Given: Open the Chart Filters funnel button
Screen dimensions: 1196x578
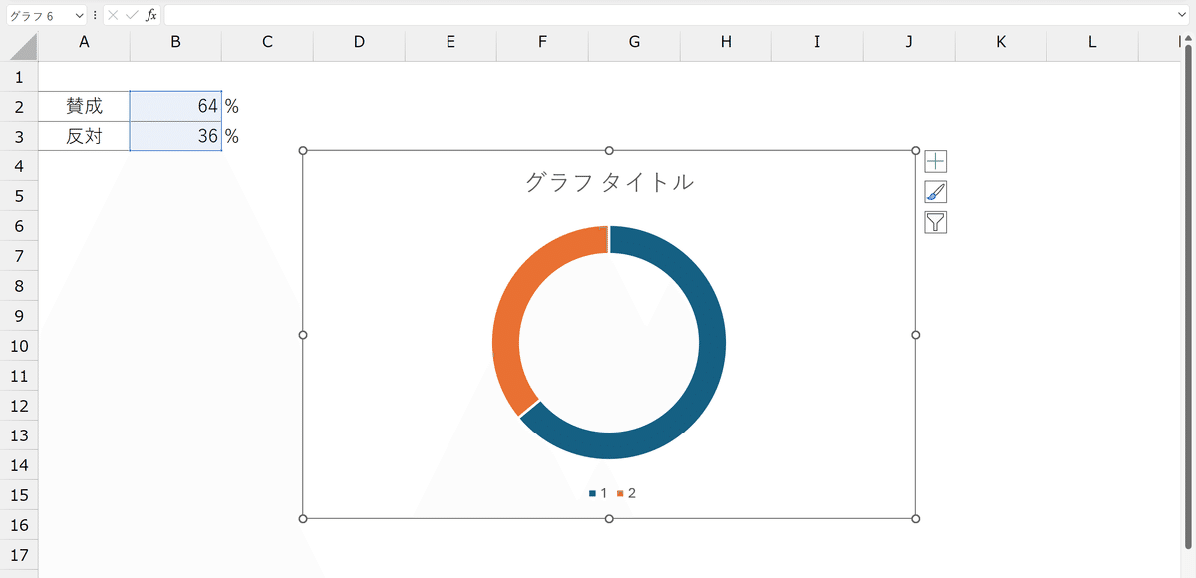Looking at the screenshot, I should click(935, 222).
